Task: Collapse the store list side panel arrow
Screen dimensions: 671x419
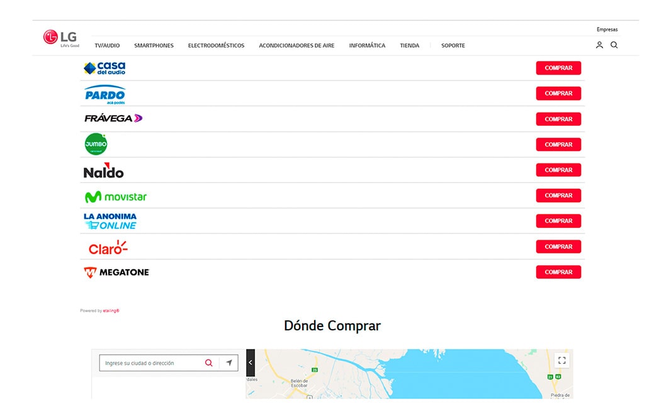Action: click(x=251, y=362)
